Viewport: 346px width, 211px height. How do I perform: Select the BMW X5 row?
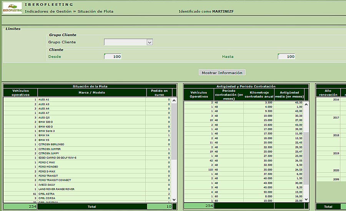pyautogui.click(x=87, y=140)
